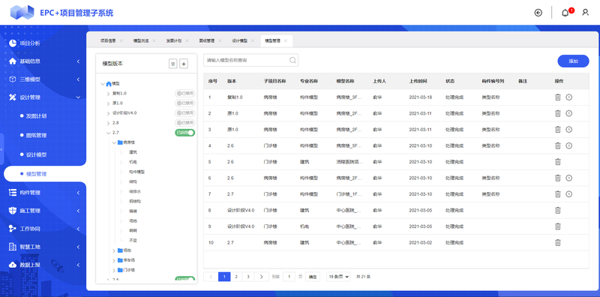Click the info icon in row 7

coord(569,194)
